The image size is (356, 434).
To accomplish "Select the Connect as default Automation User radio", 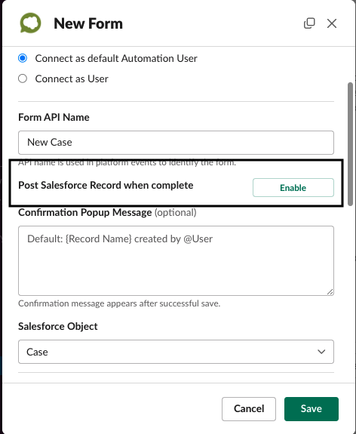I will 23,58.
